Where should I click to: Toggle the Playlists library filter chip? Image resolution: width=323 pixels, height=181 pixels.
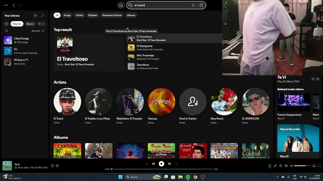[17, 24]
